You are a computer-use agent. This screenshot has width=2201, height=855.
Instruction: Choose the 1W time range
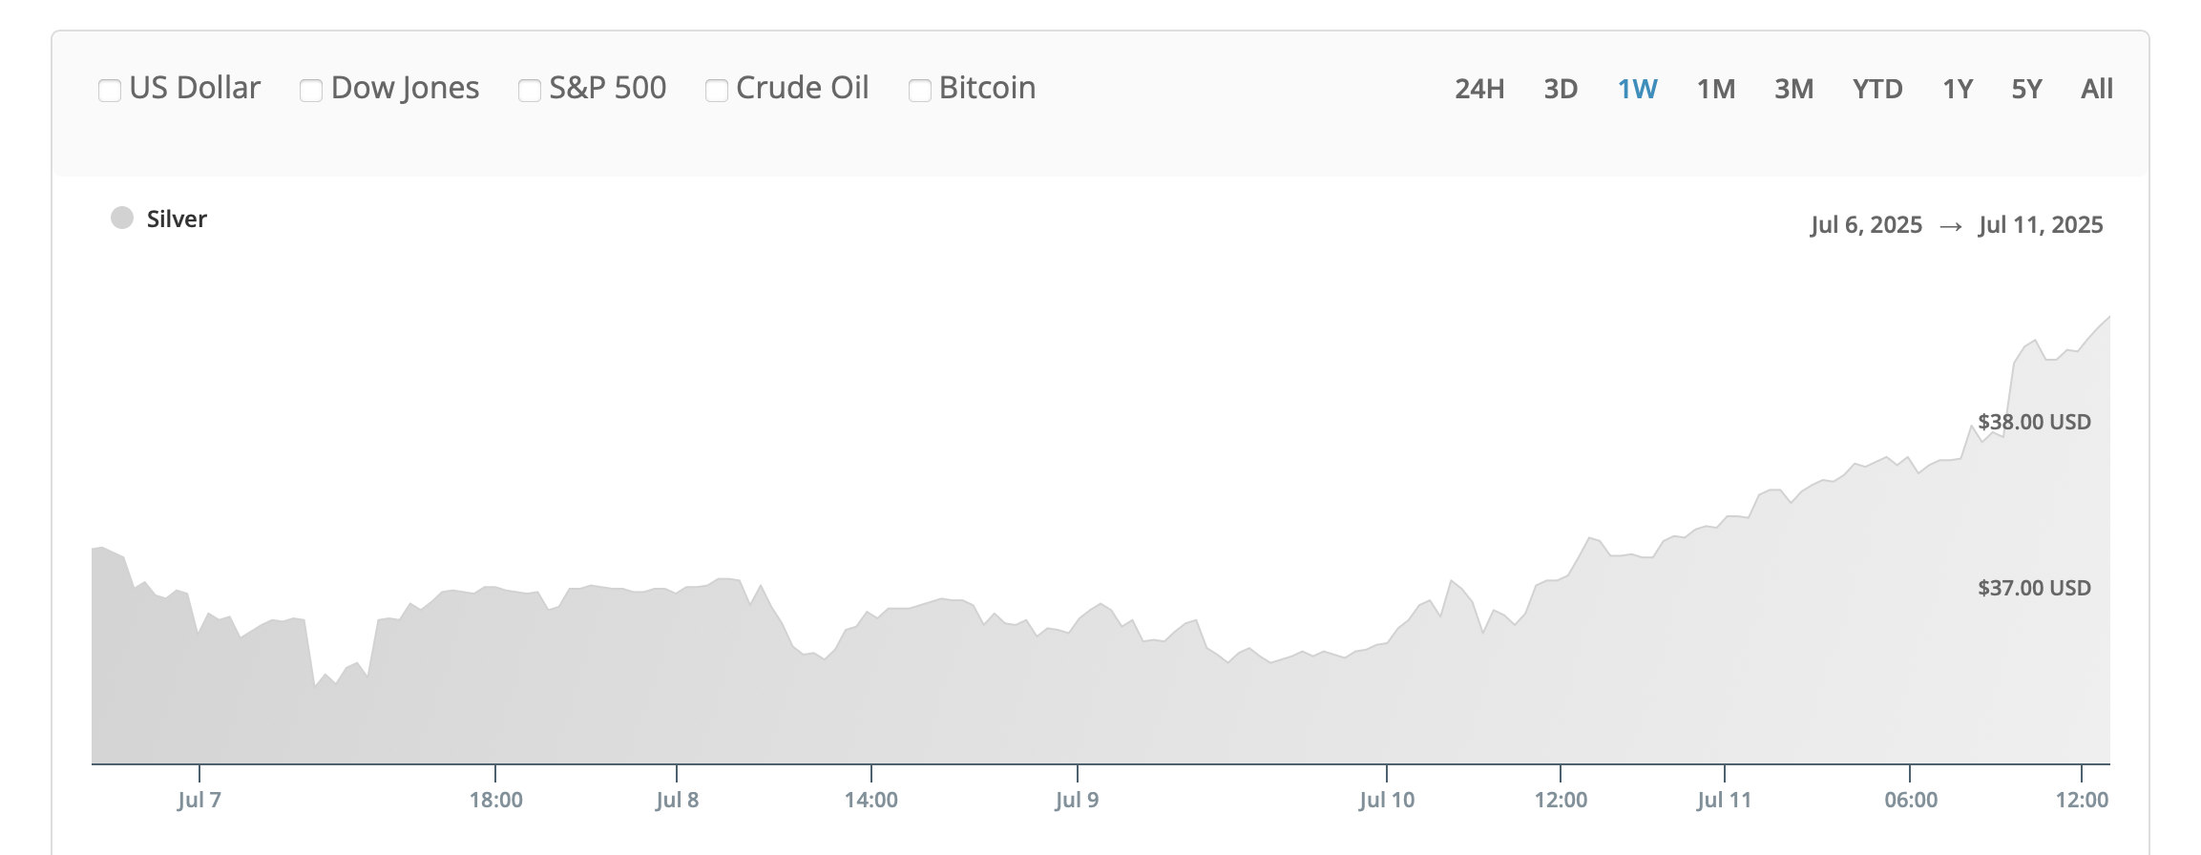1637,89
